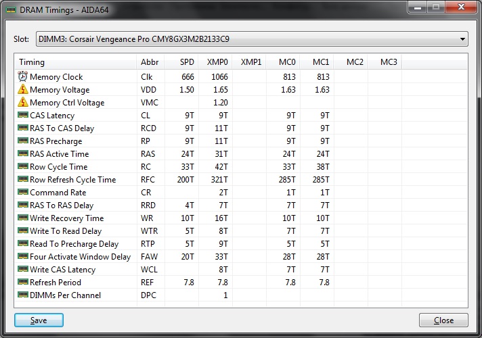Select the Memory Ctrl Voltage row label
The height and width of the screenshot is (338, 482).
pyautogui.click(x=67, y=103)
